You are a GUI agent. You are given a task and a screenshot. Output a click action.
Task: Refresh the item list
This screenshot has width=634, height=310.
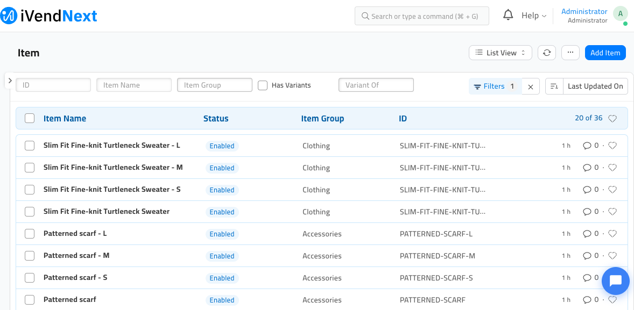click(547, 53)
